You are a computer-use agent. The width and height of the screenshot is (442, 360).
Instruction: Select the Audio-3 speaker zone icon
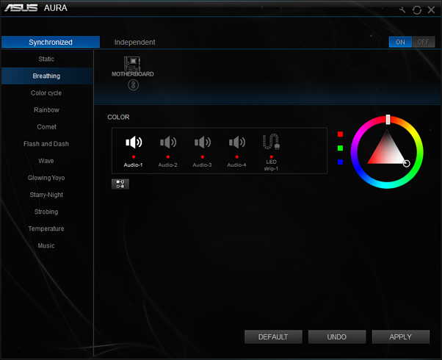pyautogui.click(x=202, y=143)
